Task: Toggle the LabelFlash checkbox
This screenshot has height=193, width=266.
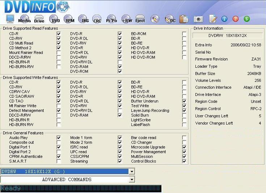Action: [x=184, y=125]
